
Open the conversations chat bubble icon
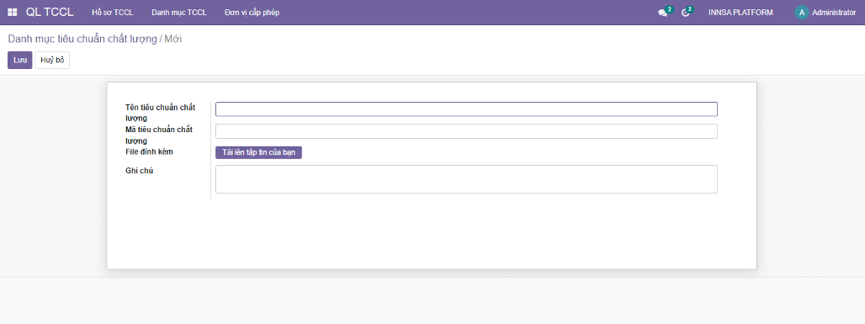point(662,13)
